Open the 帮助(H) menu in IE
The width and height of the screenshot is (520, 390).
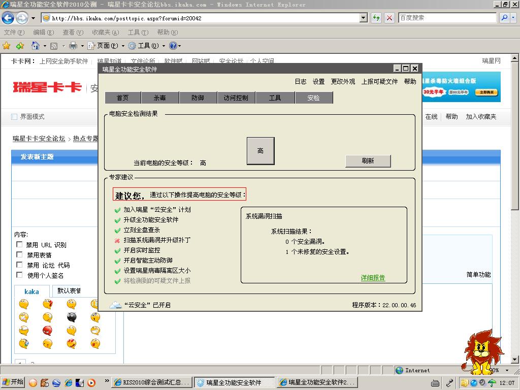click(x=168, y=32)
